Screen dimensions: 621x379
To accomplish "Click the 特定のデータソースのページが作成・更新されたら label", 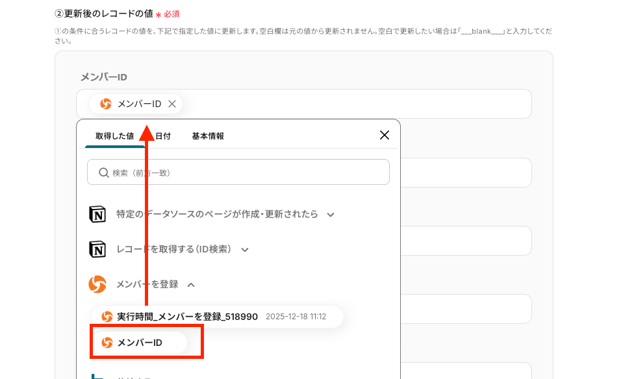I will pyautogui.click(x=217, y=214).
